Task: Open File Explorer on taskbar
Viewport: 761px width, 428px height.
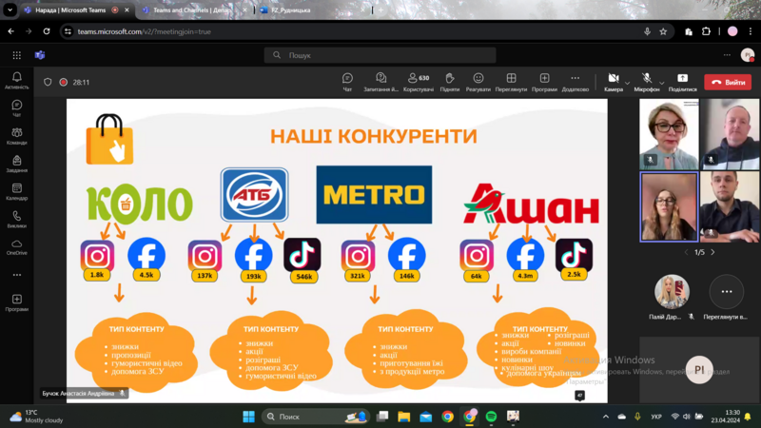Action: click(403, 417)
